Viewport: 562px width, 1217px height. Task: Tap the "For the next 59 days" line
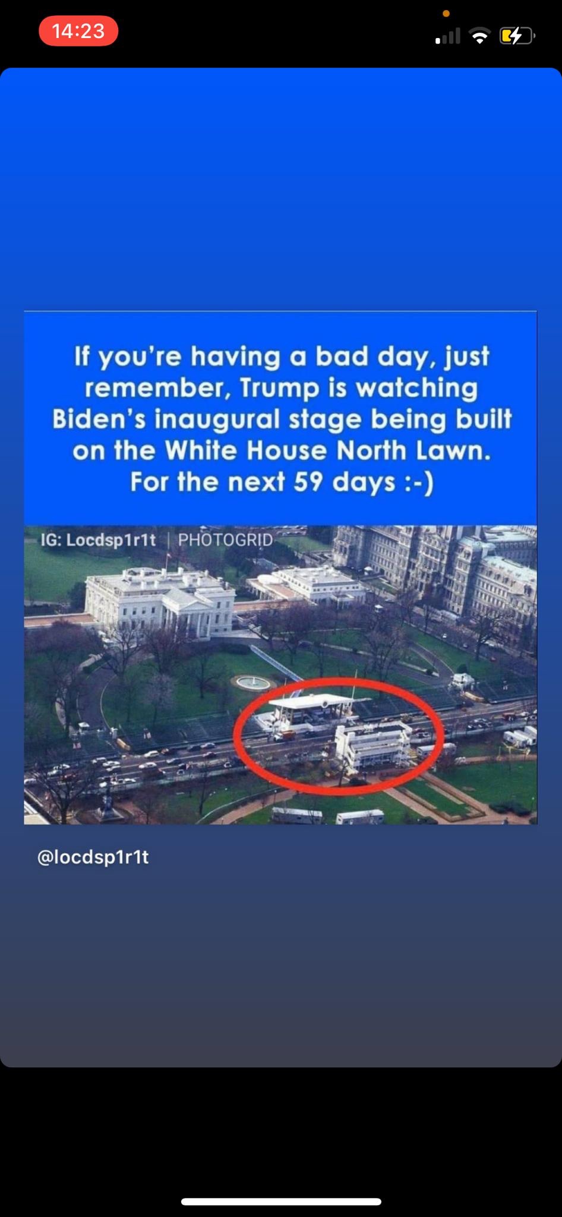click(282, 481)
